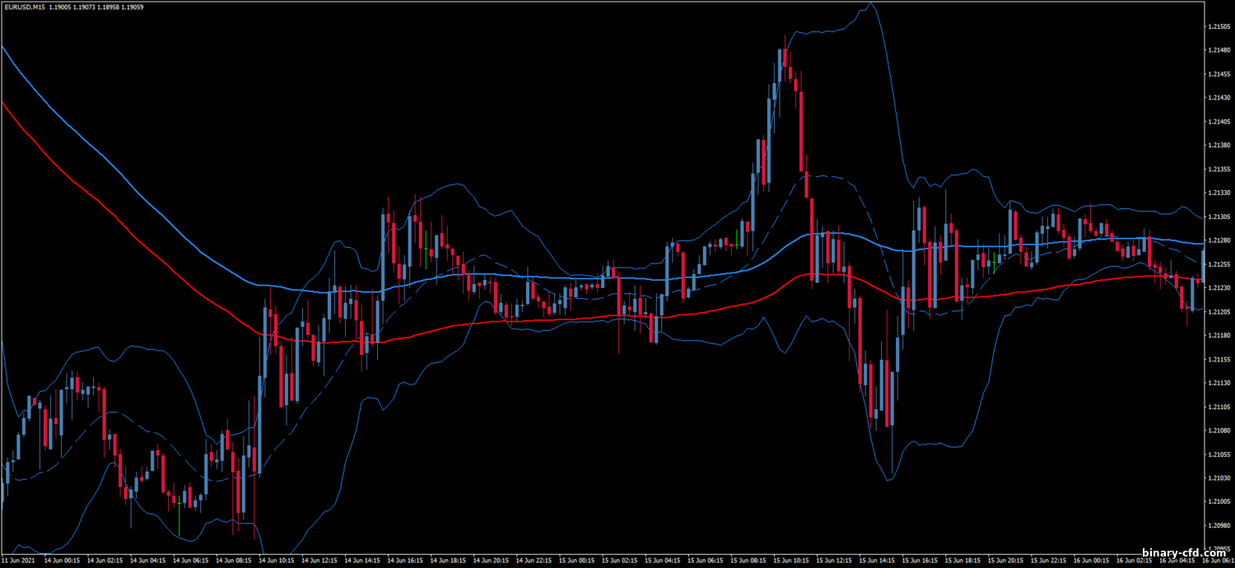Select the 14 Jun 00:15 time label

(x=63, y=561)
